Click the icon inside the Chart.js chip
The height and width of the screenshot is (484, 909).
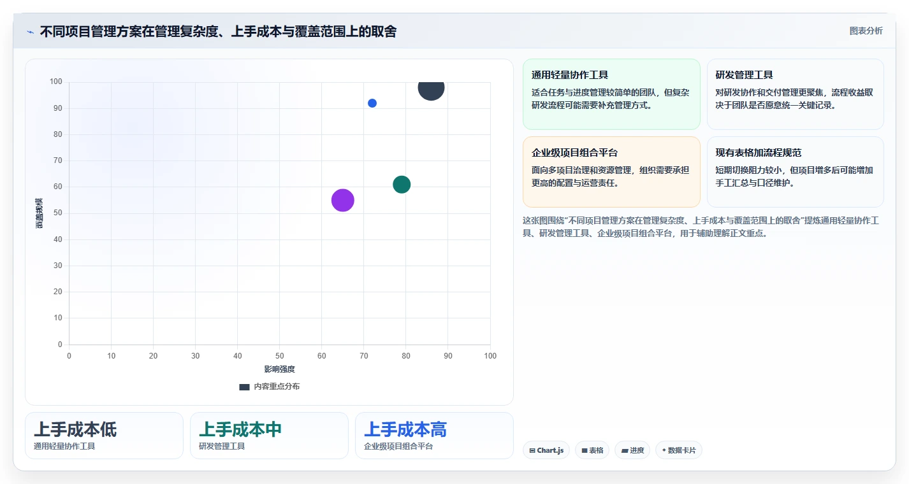[532, 450]
